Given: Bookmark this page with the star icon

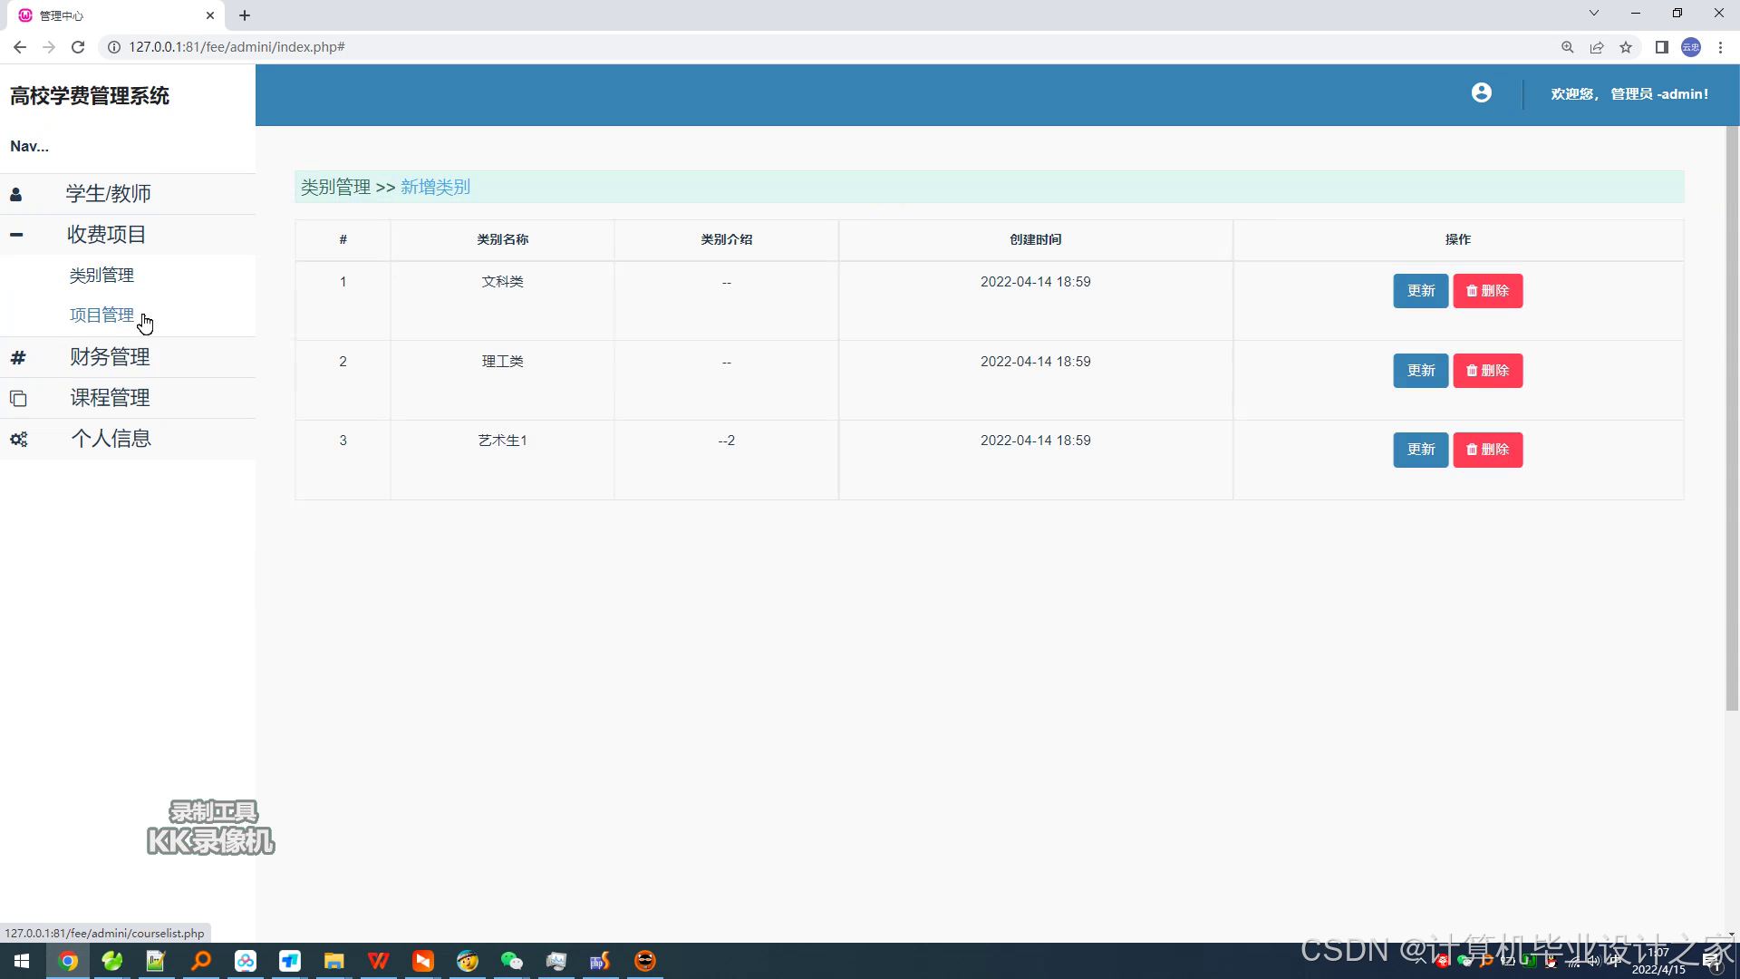Looking at the screenshot, I should (x=1626, y=47).
